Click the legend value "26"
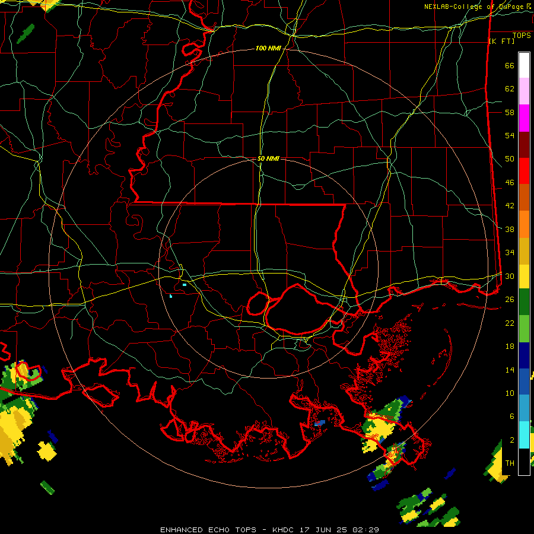The height and width of the screenshot is (534, 534). [x=510, y=300]
